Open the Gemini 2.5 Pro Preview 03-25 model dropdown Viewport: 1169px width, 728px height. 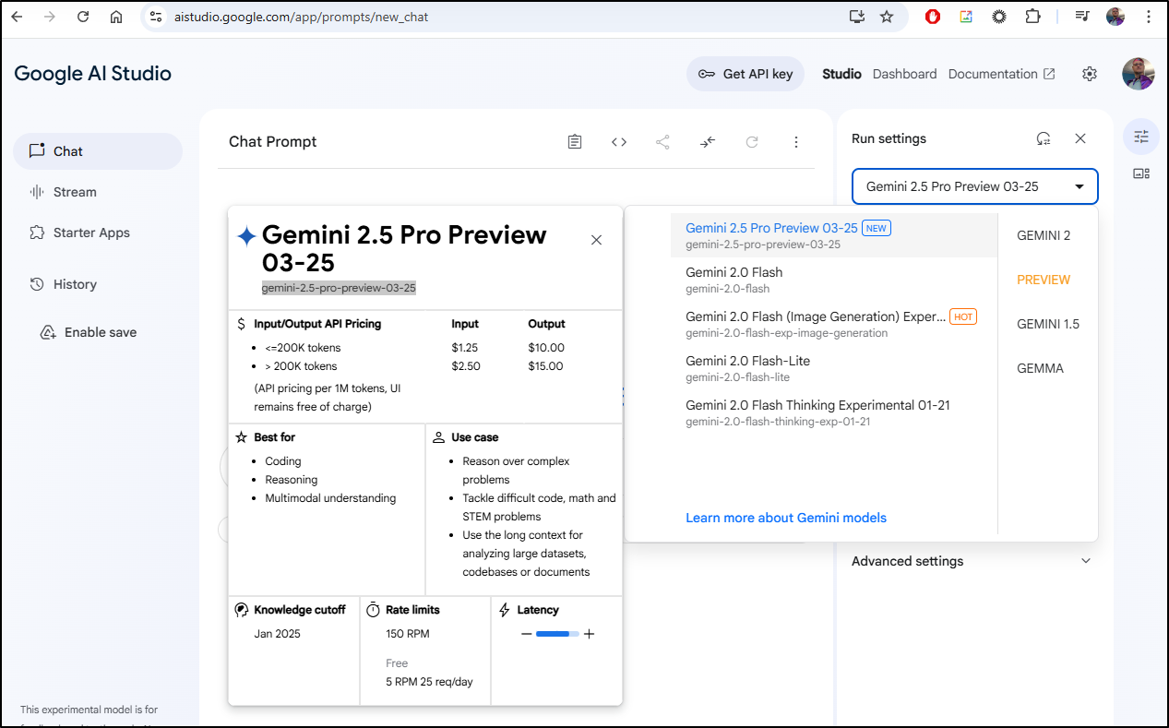(975, 186)
